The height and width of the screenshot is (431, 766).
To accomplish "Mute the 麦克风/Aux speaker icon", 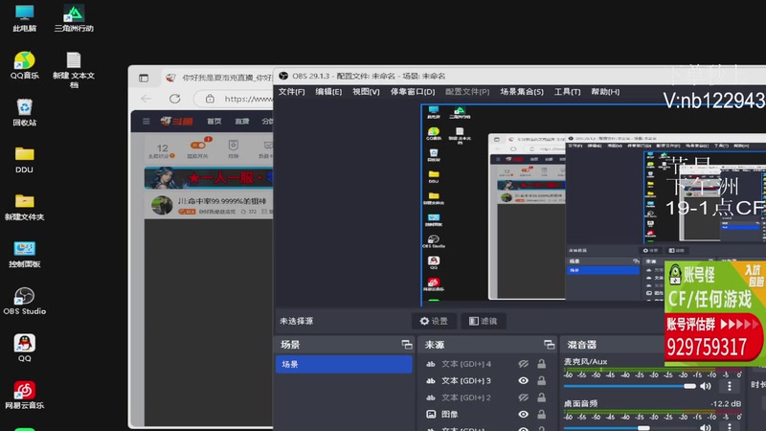I will [x=706, y=386].
